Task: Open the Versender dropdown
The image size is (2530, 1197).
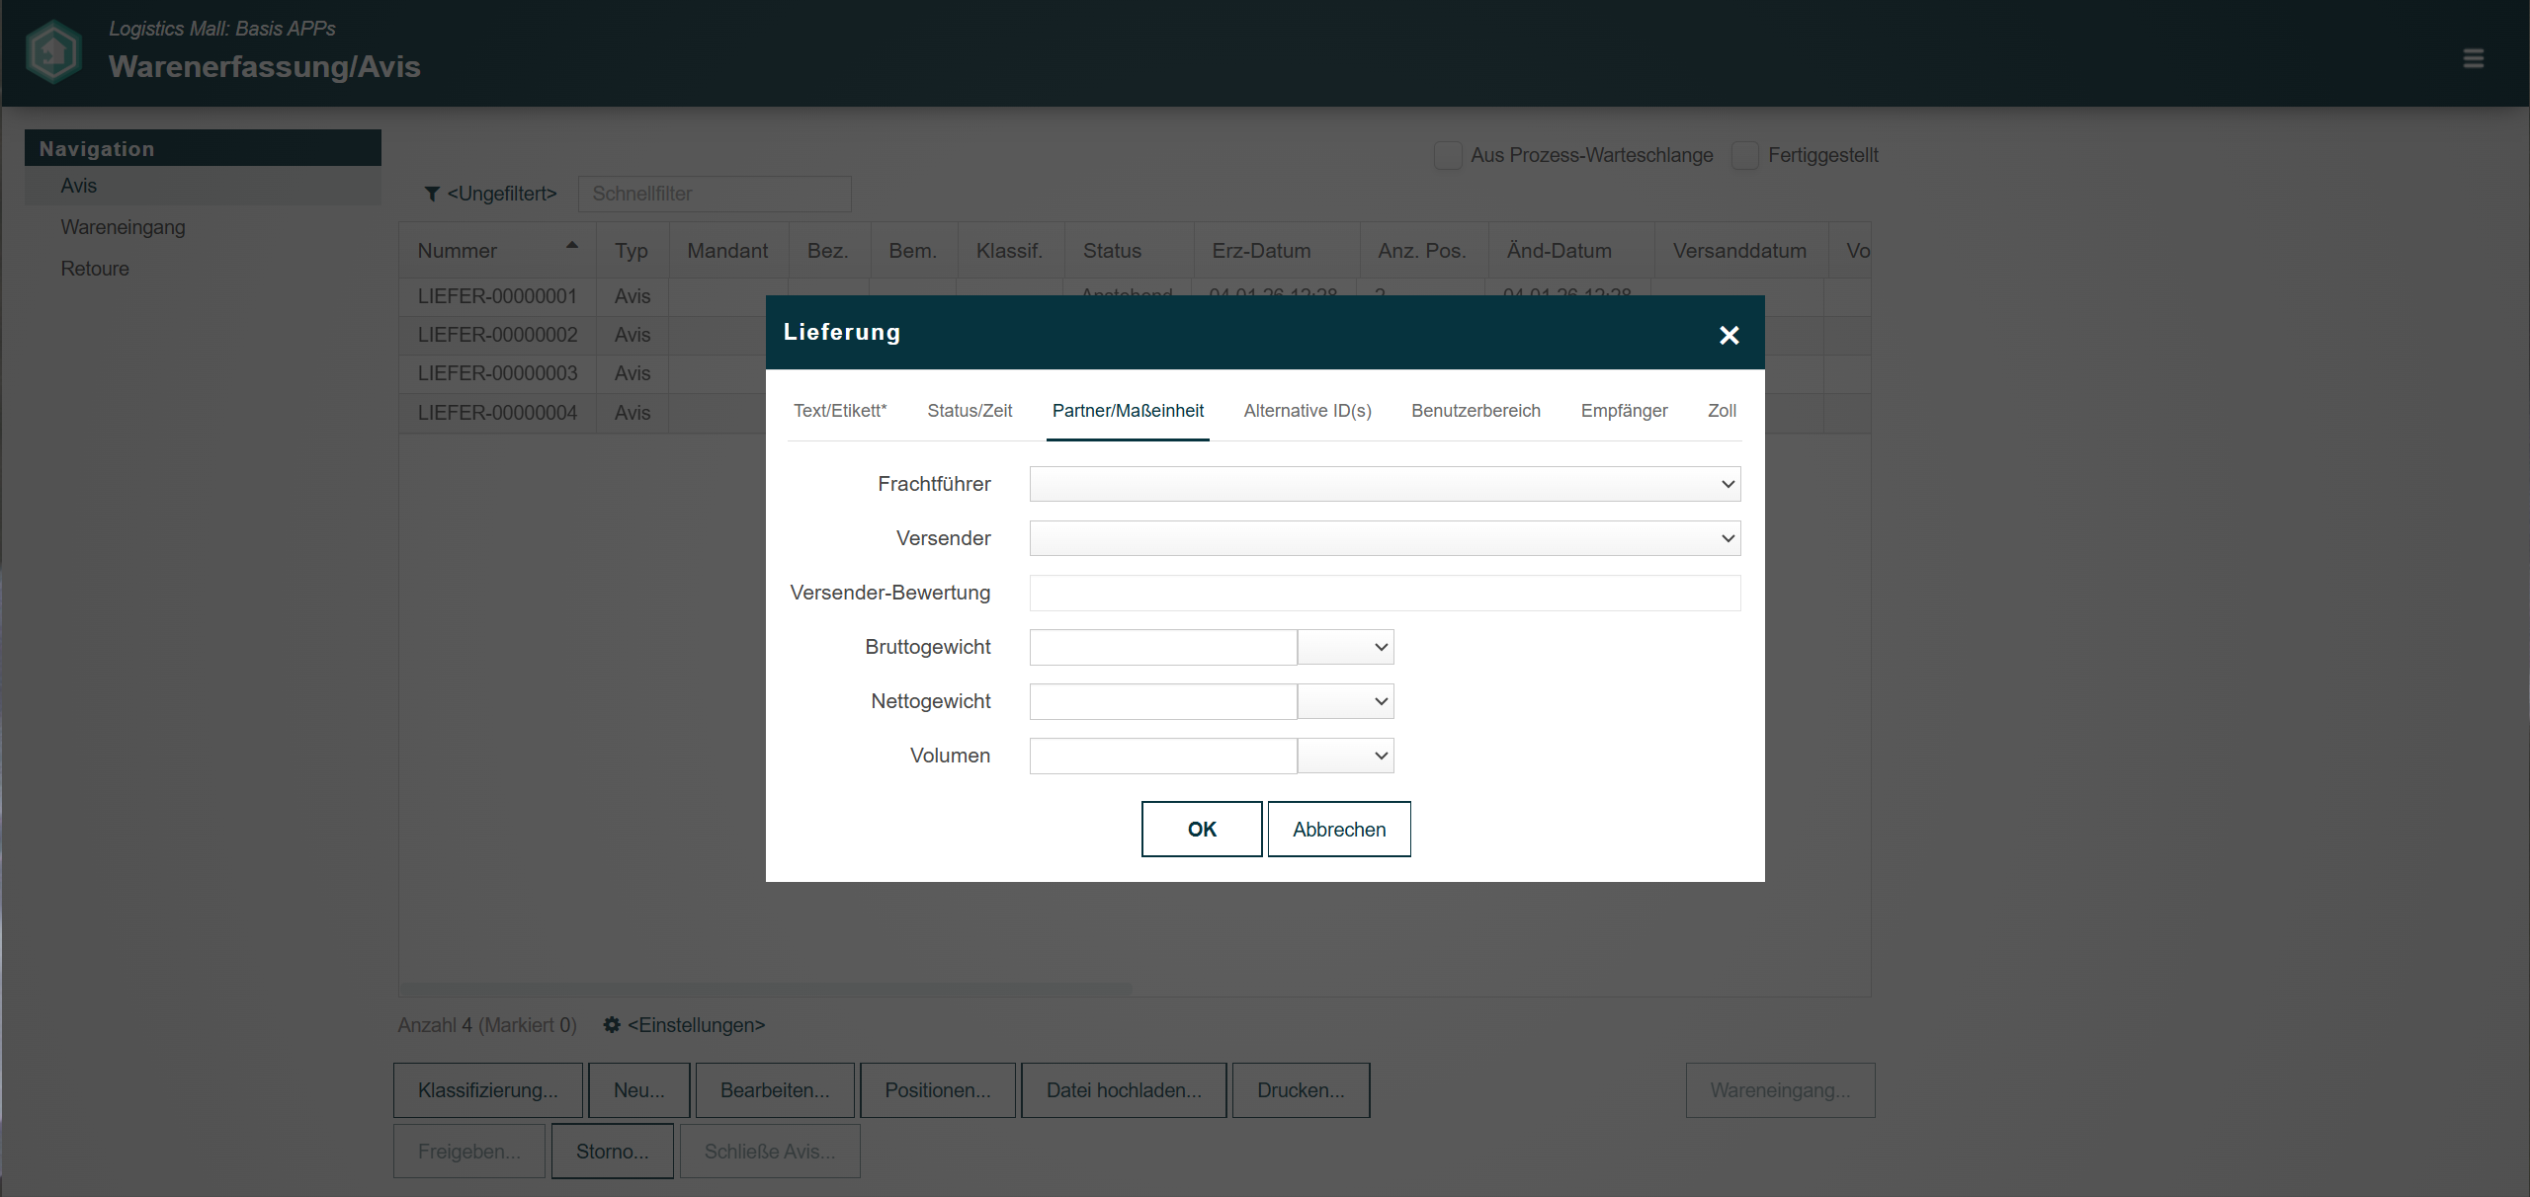Action: pyautogui.click(x=1385, y=539)
